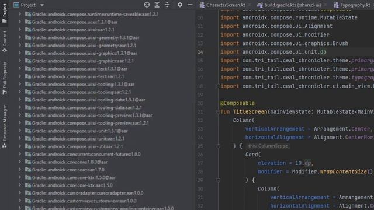Expand ui-graphics:1.3.1@aar library node

20,53
